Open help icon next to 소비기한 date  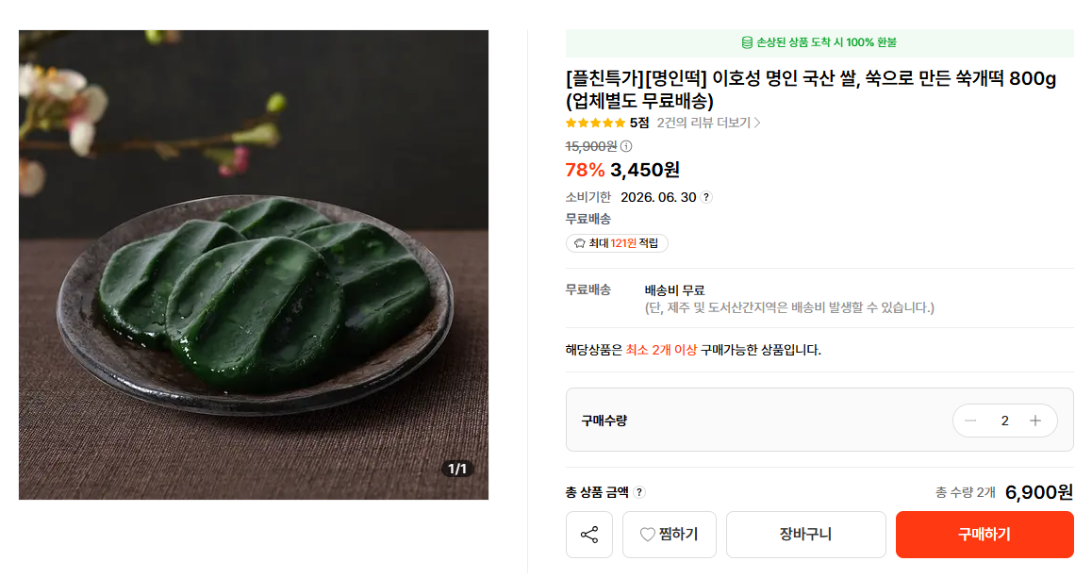(706, 197)
